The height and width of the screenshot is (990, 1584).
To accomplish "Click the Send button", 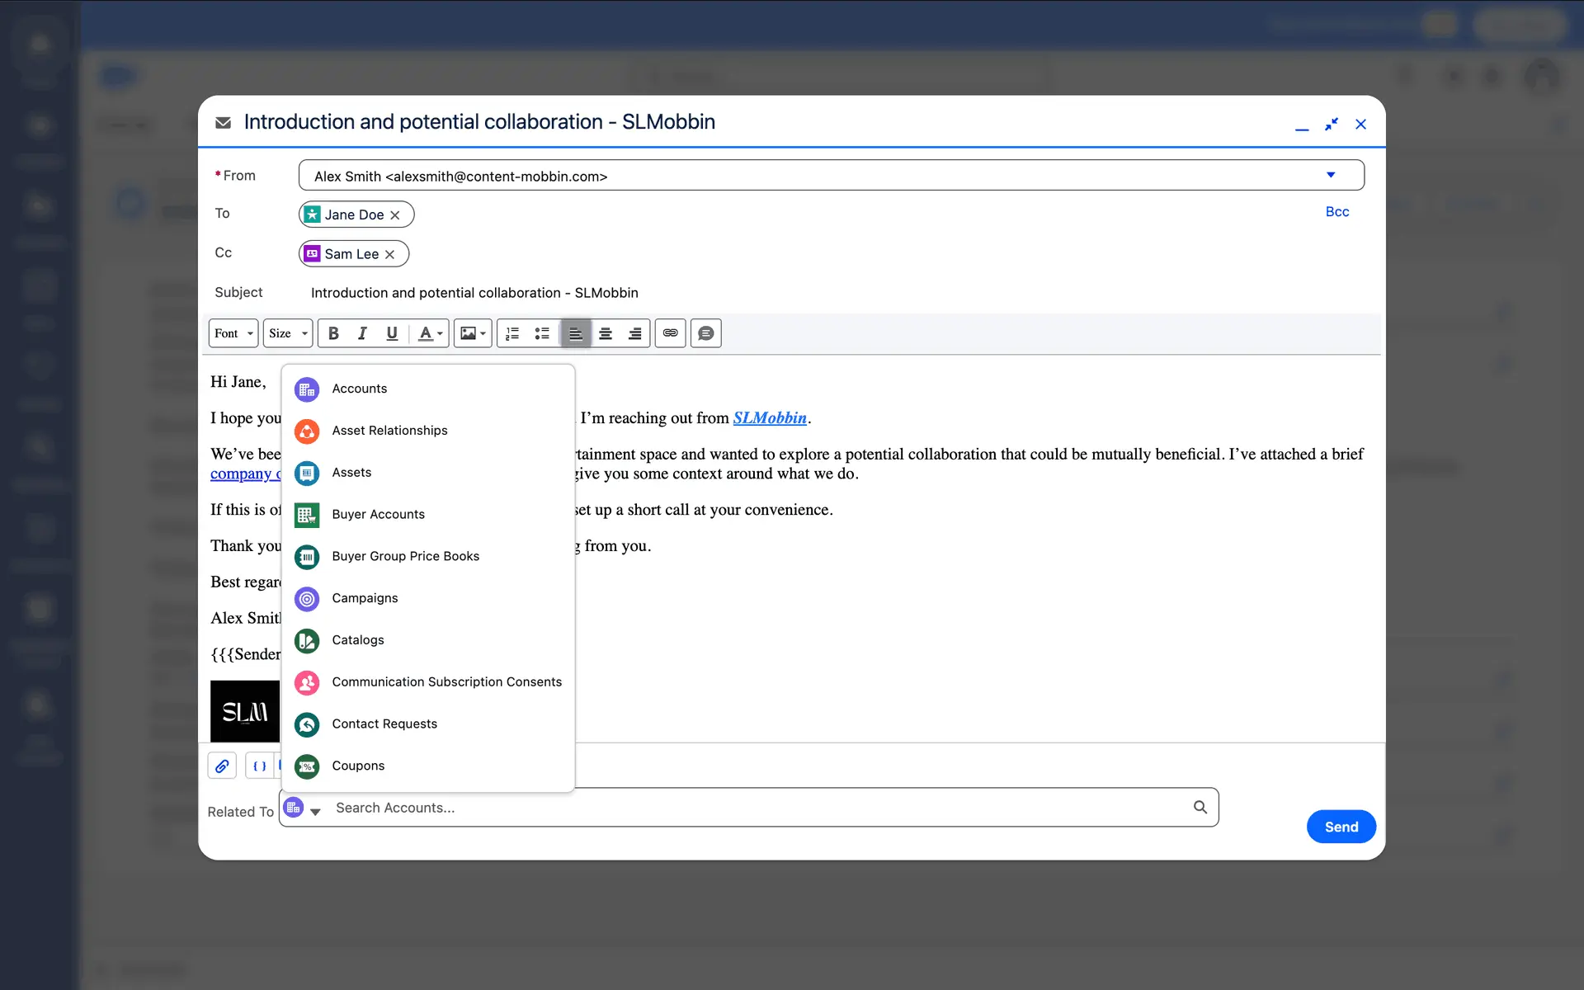I will (x=1341, y=827).
